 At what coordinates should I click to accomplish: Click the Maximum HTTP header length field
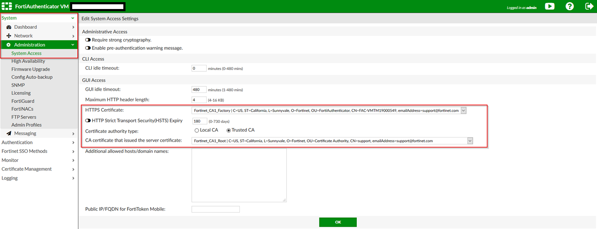[199, 100]
